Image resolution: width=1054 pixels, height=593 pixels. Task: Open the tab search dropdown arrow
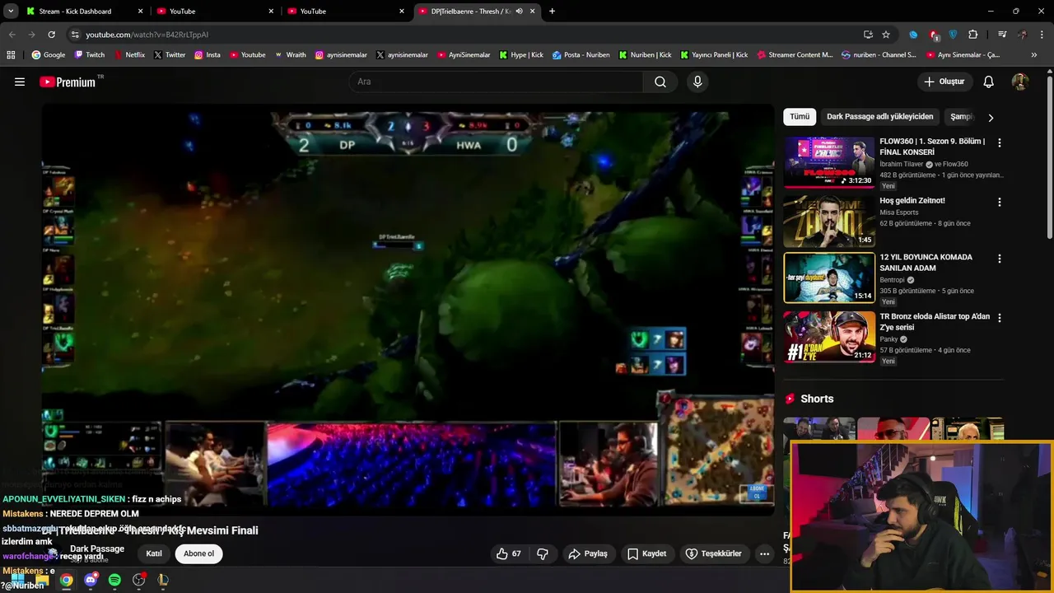pyautogui.click(x=11, y=12)
